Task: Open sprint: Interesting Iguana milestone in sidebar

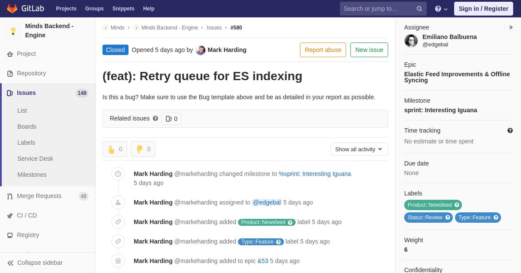Action: click(x=441, y=110)
